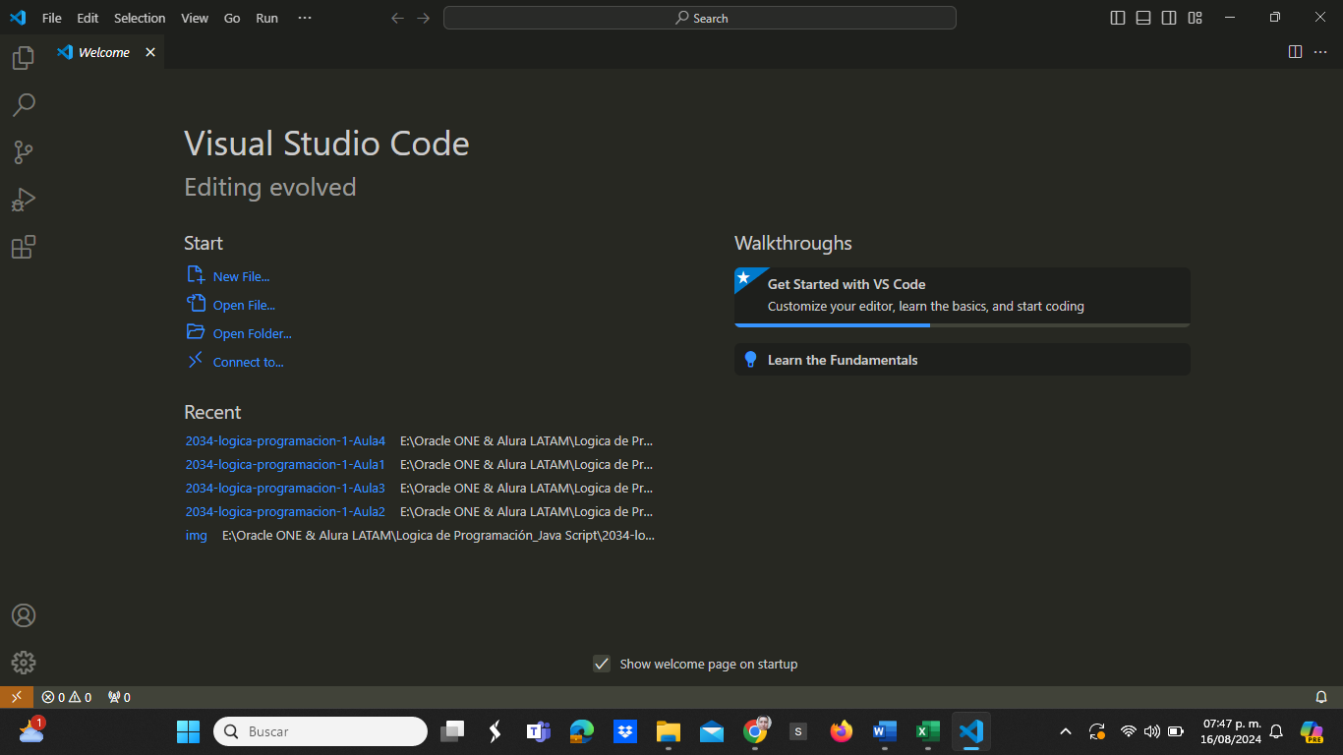
Task: Open the Customize Layout icon
Action: pos(1195,18)
